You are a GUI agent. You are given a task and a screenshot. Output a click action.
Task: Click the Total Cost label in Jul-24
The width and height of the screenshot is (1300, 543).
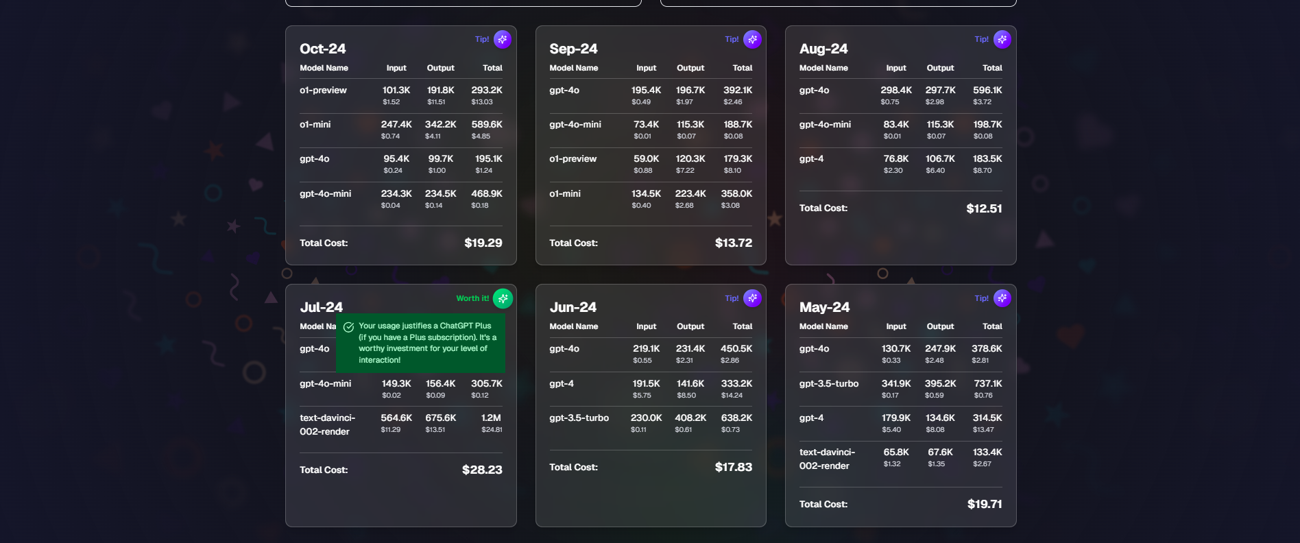click(324, 470)
